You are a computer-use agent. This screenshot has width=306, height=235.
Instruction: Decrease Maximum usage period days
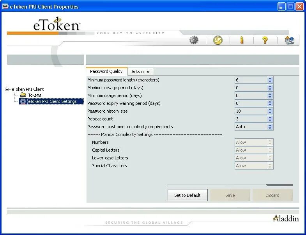point(270,89)
